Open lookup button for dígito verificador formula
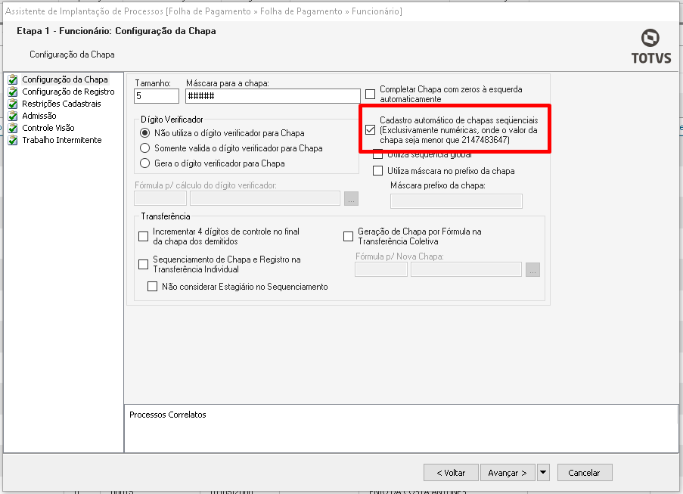Viewport: 683px width, 494px height. coord(351,198)
